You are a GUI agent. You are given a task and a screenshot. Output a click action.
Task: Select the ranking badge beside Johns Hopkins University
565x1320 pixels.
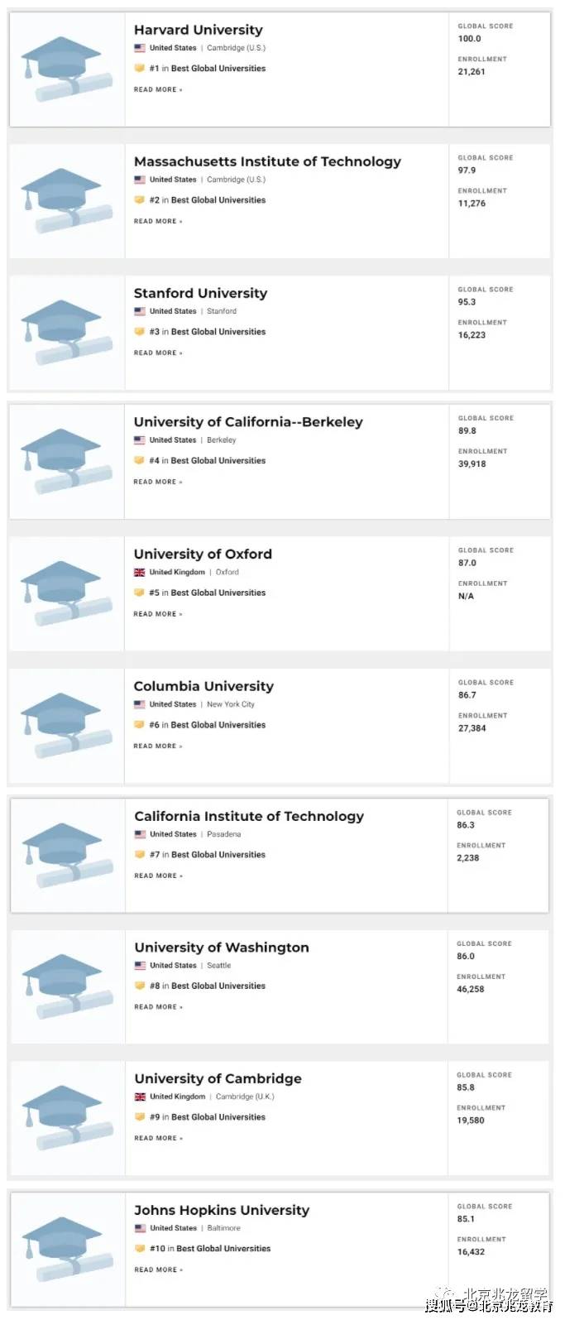[140, 1248]
